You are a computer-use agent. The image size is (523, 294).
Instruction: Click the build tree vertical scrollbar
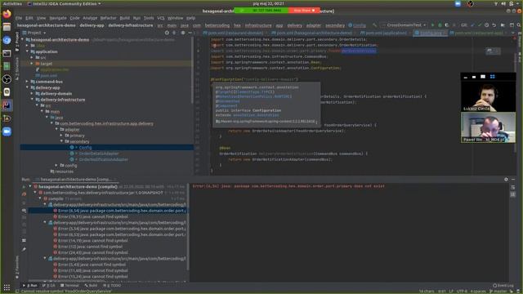click(187, 227)
